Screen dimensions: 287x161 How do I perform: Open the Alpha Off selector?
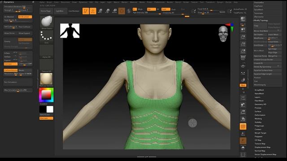pyautogui.click(x=47, y=51)
